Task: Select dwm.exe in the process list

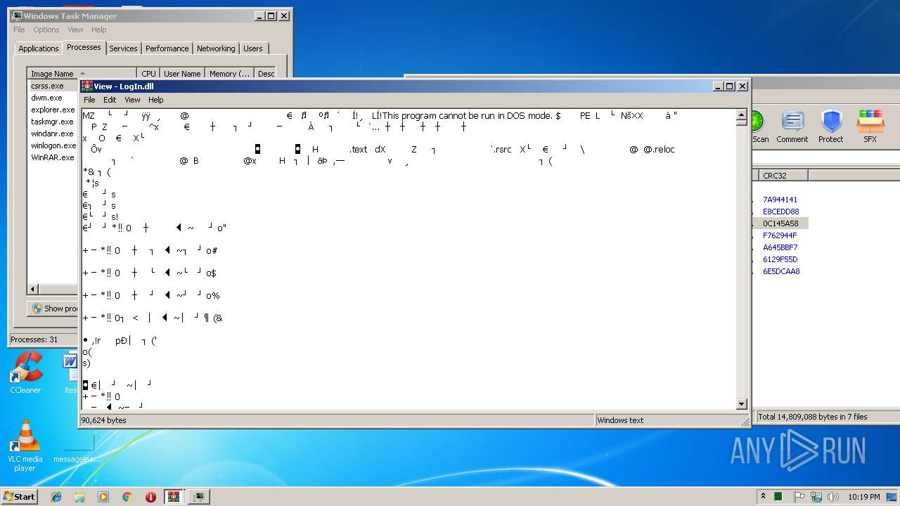Action: [53, 98]
